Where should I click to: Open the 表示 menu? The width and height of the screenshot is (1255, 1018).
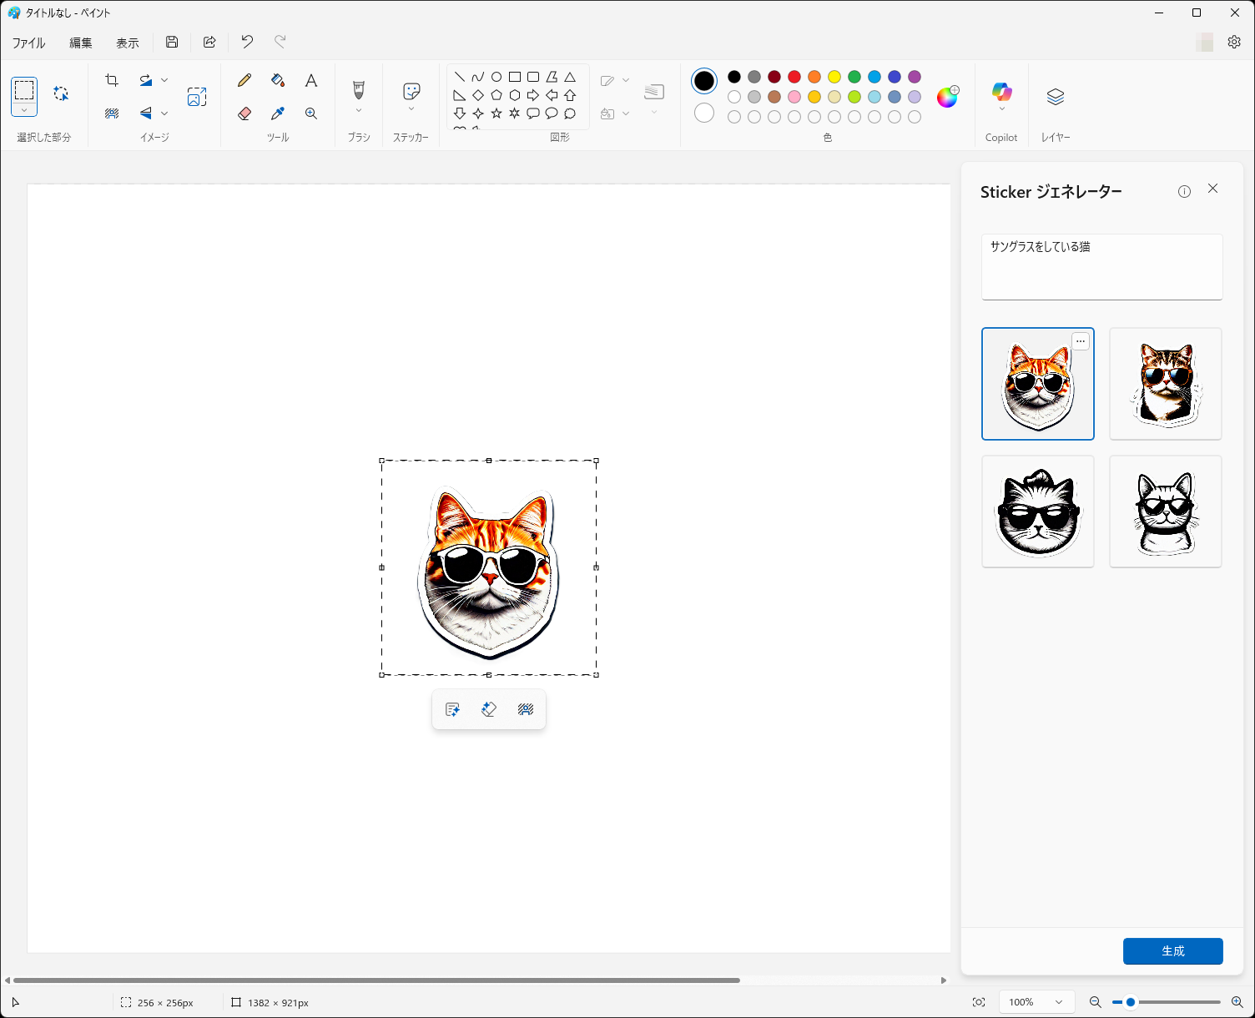point(127,43)
